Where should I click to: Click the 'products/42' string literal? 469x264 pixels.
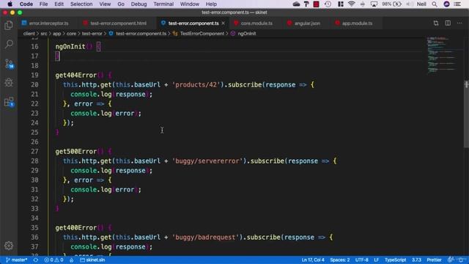[x=196, y=85]
